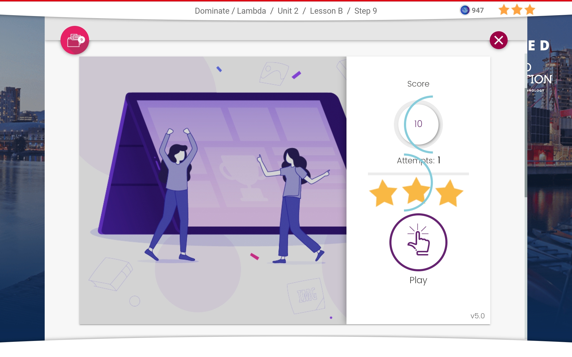The height and width of the screenshot is (357, 572).
Task: Close the activity with red X
Action: pyautogui.click(x=498, y=40)
